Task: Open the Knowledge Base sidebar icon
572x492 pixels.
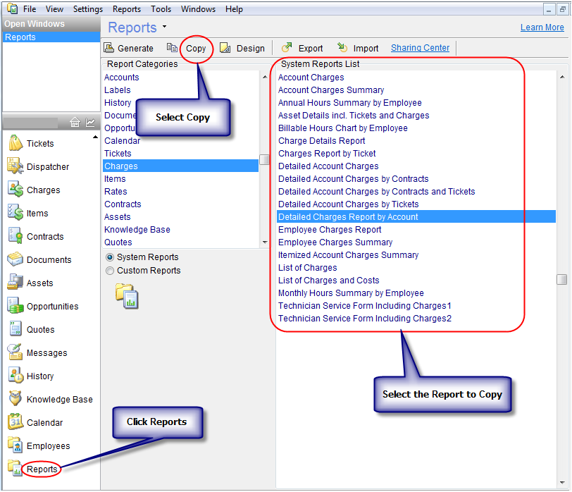Action: pyautogui.click(x=15, y=400)
